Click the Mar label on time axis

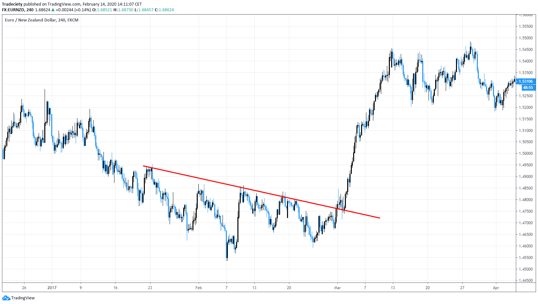coord(337,288)
